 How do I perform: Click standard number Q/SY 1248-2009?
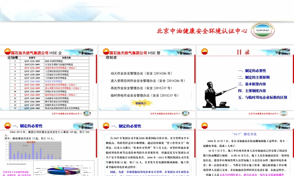click(32, 108)
